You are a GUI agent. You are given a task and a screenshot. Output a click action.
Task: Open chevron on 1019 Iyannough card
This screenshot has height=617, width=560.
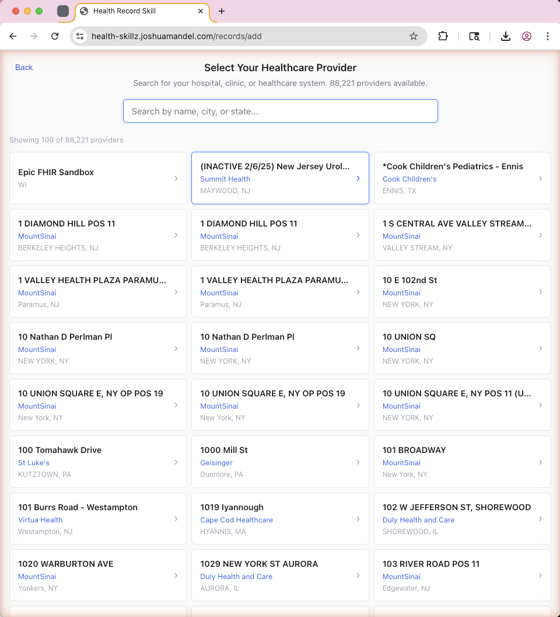point(358,518)
